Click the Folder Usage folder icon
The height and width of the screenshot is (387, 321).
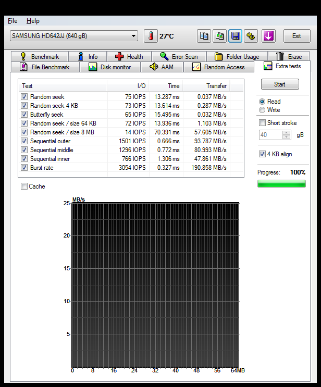click(x=218, y=57)
